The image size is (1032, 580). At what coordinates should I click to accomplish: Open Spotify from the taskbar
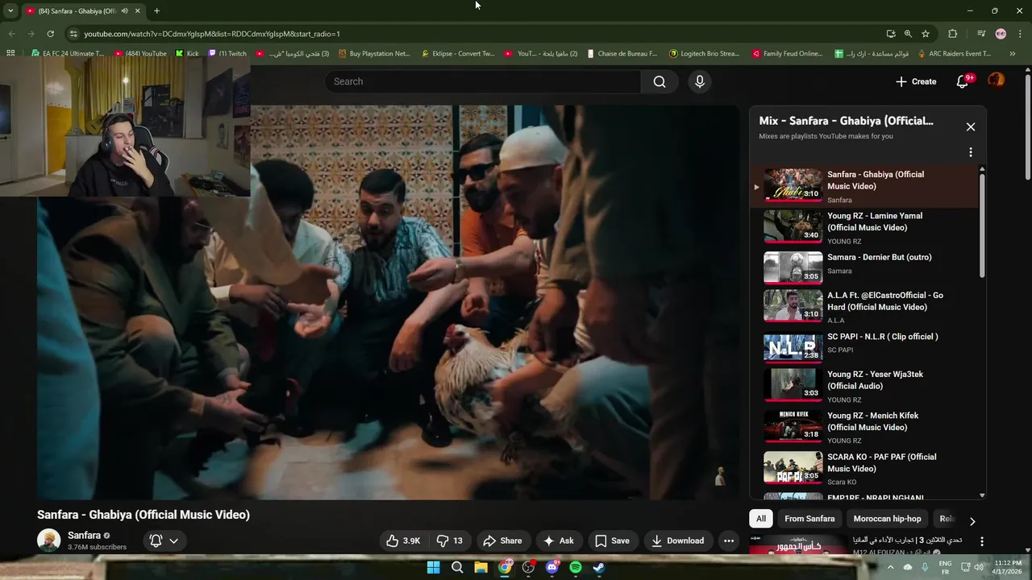coord(576,567)
